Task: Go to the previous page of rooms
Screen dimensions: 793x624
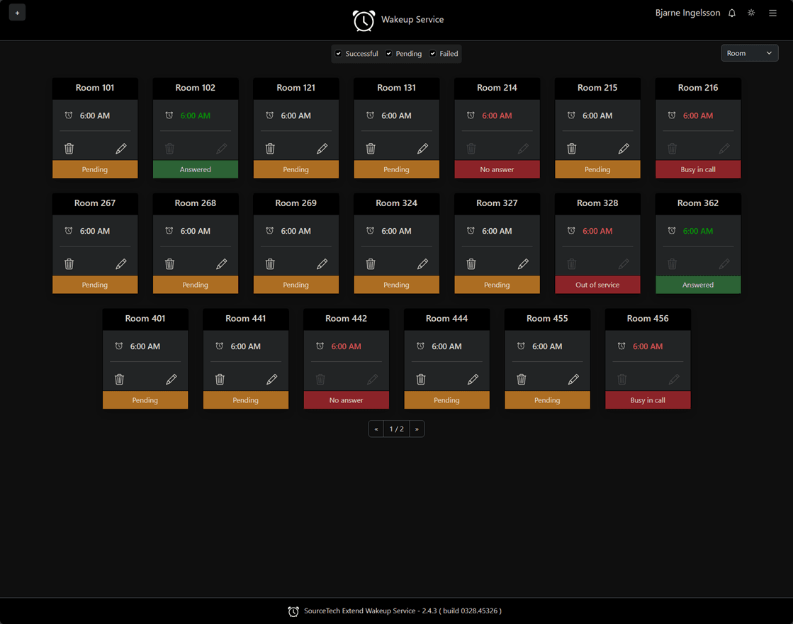Action: [x=376, y=429]
